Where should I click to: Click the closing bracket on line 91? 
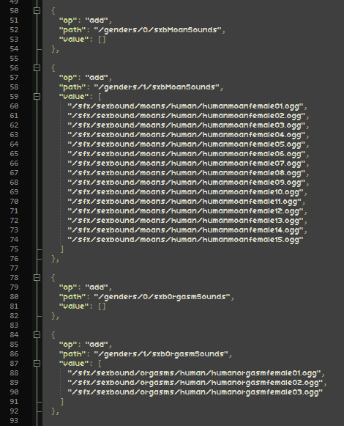[62, 402]
